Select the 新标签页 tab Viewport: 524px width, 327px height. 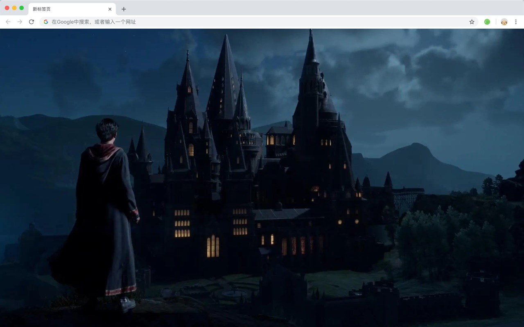[72, 9]
